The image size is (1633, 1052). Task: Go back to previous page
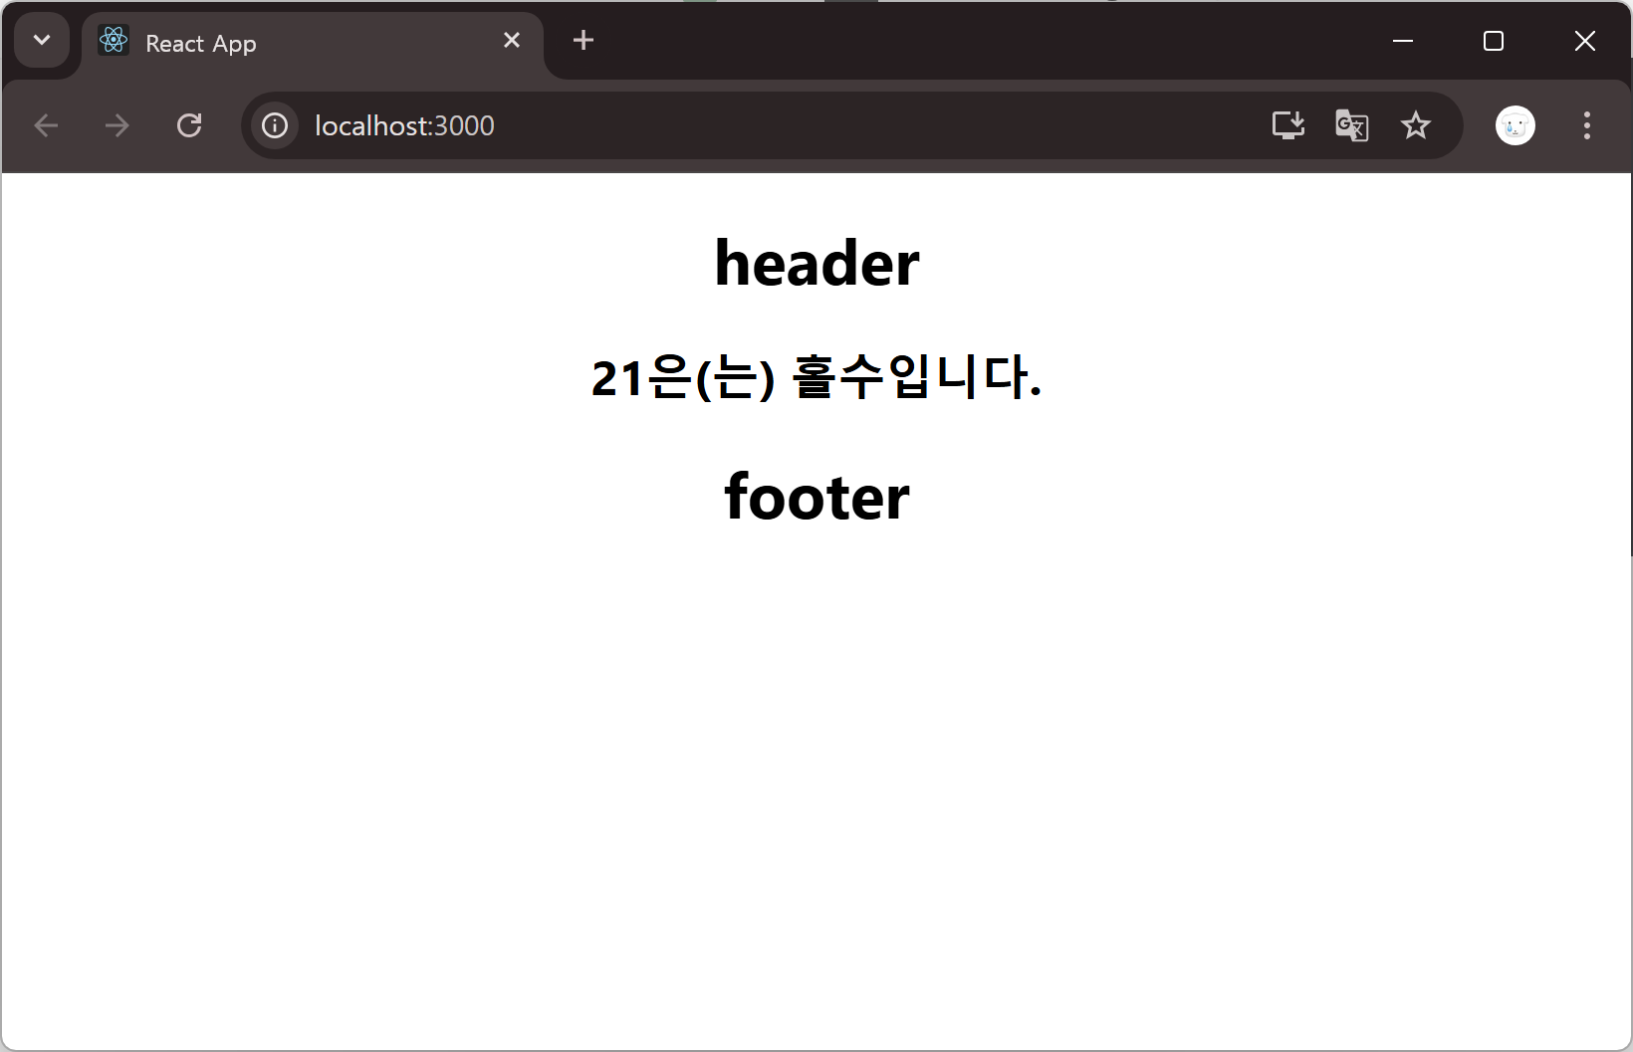click(x=46, y=125)
